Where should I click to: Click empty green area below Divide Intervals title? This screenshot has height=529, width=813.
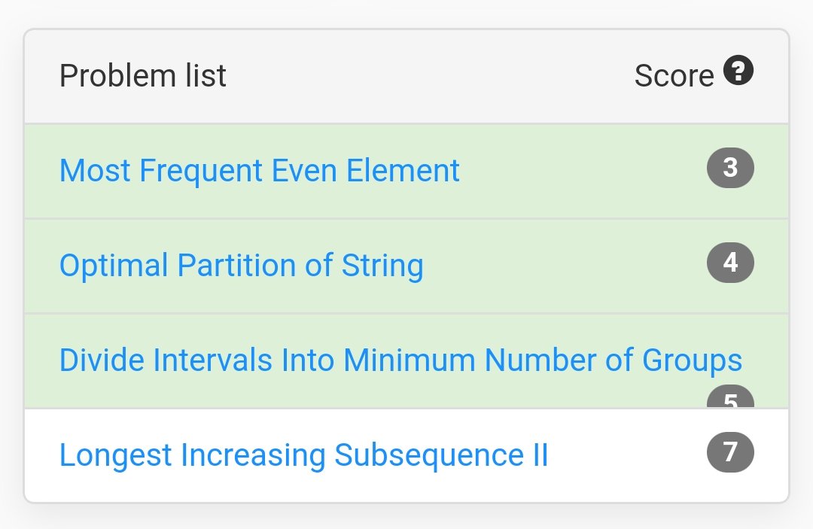(363, 393)
